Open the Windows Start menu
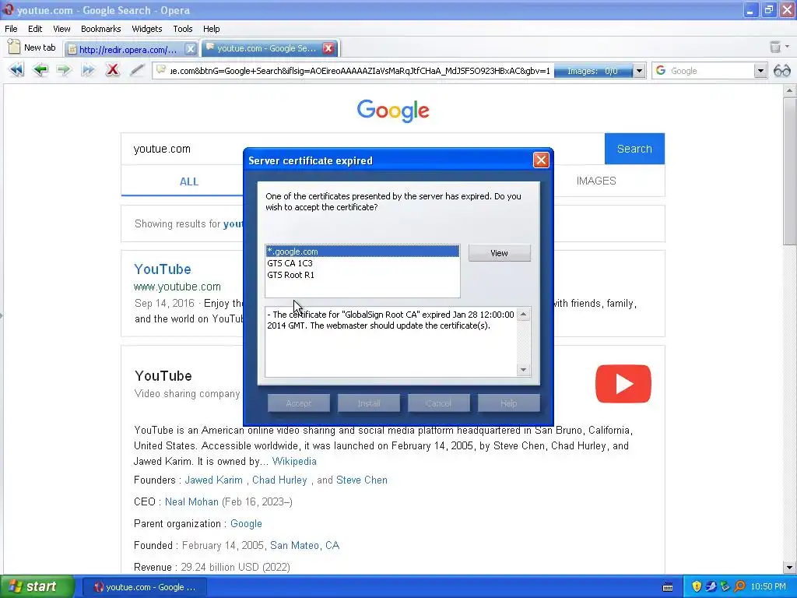The width and height of the screenshot is (797, 598). (x=37, y=586)
